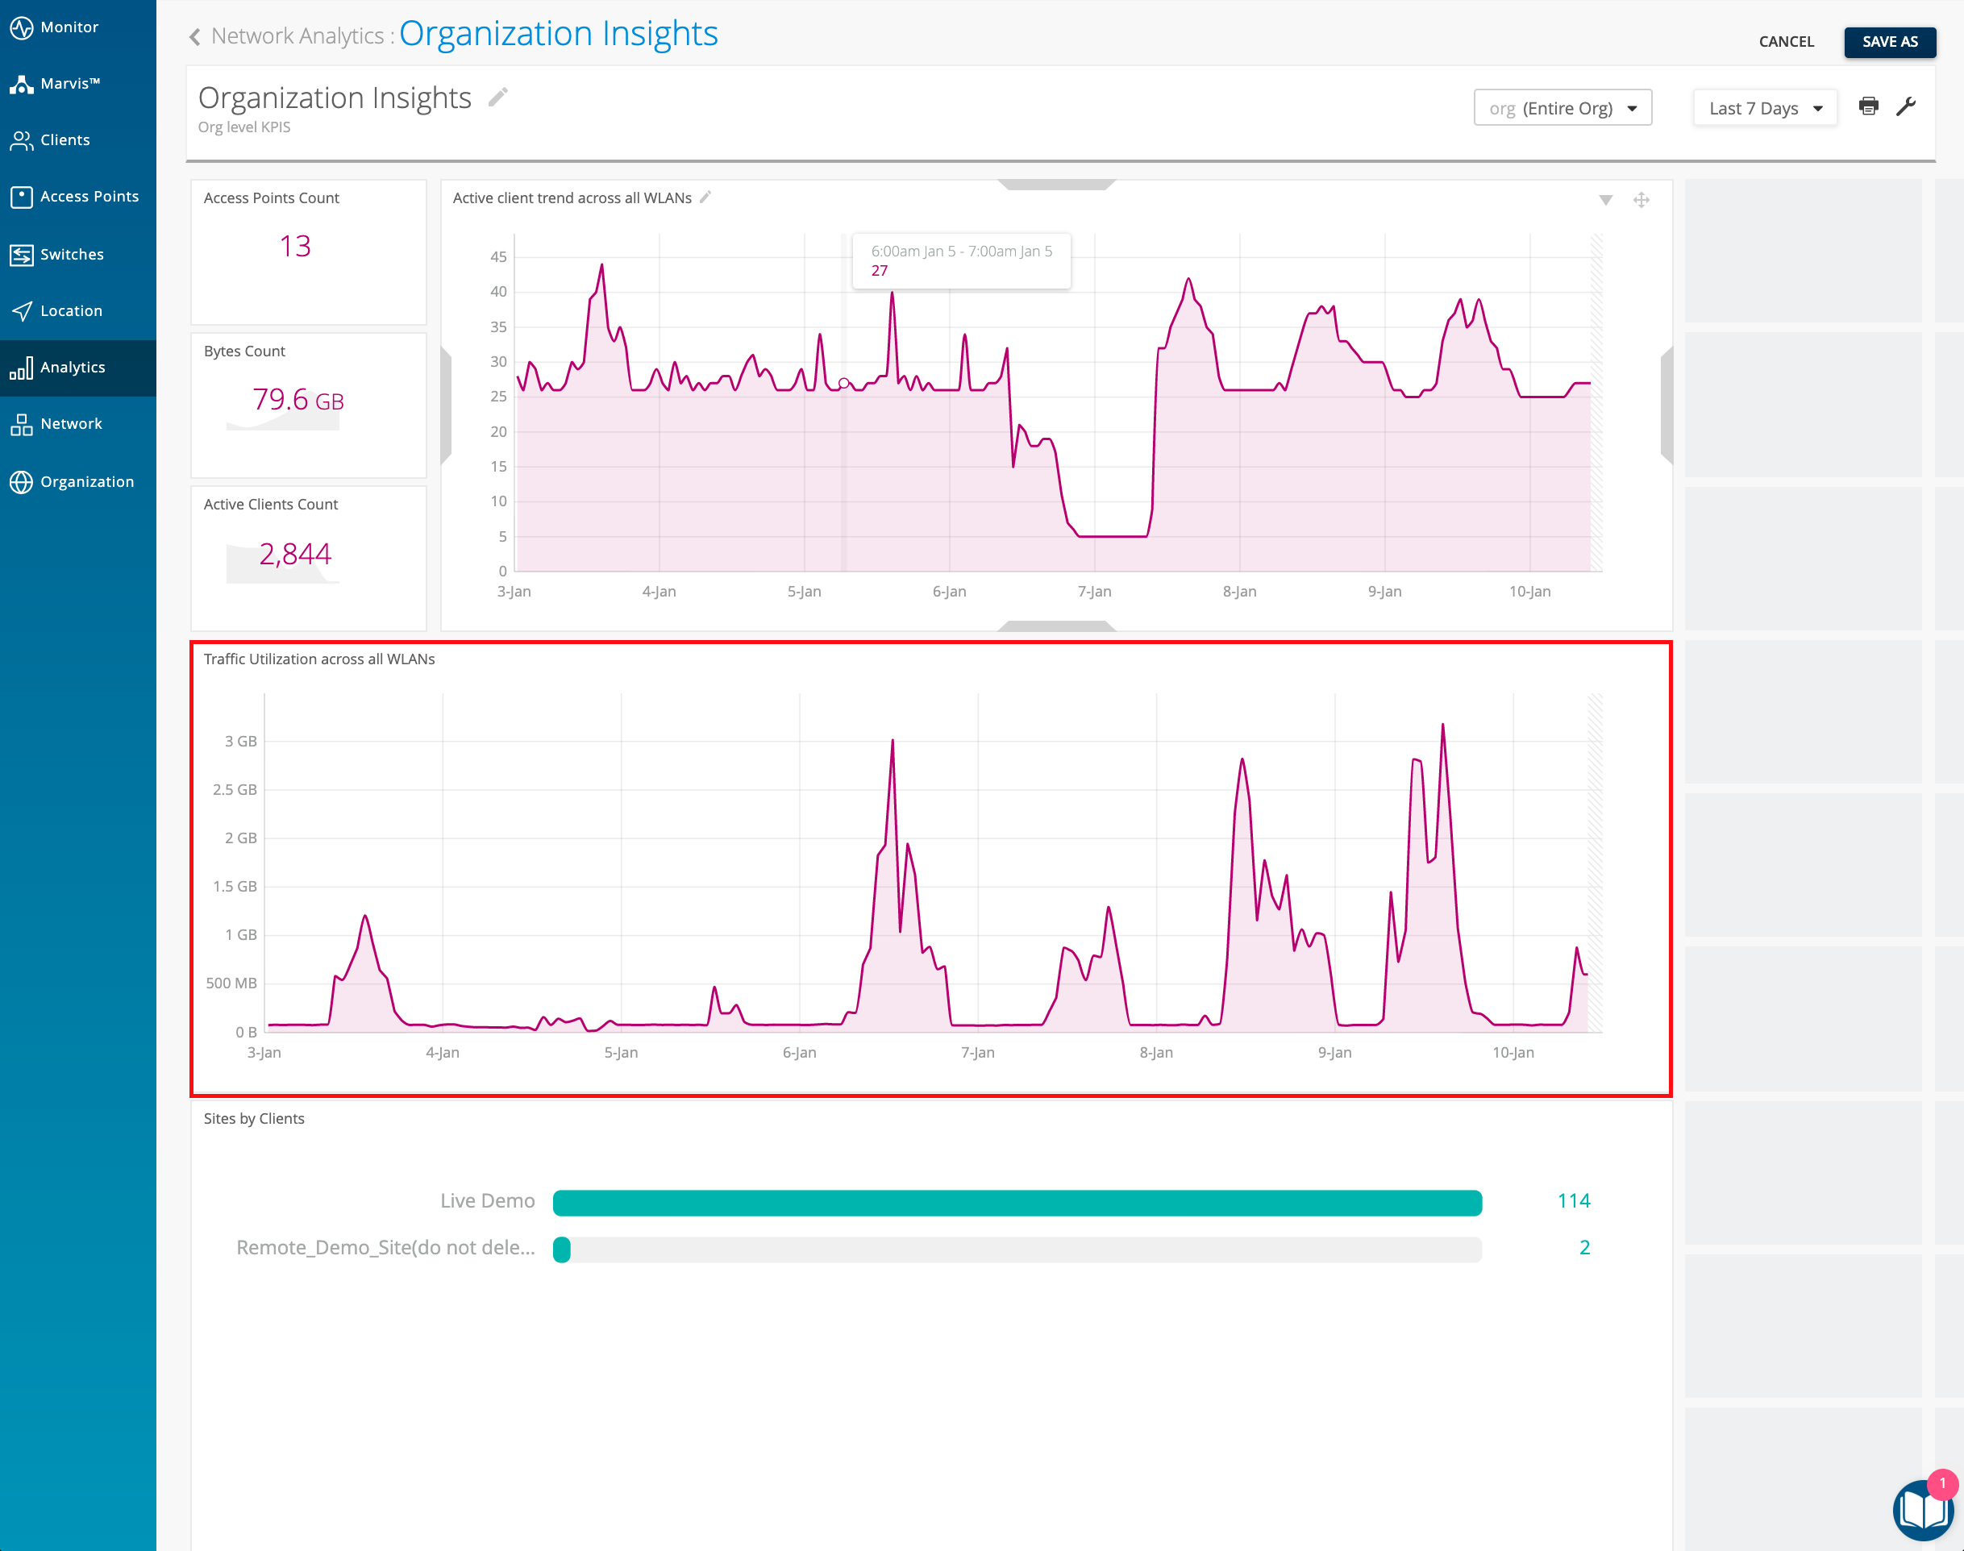
Task: Open the Last 7 Days time range dropdown
Action: coord(1764,108)
